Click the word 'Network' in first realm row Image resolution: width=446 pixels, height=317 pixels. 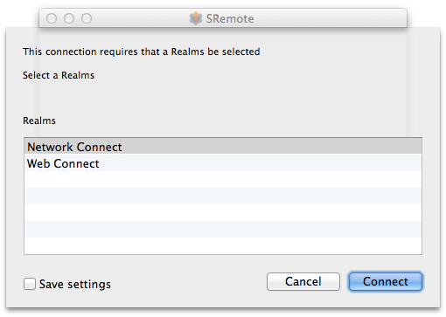[50, 147]
